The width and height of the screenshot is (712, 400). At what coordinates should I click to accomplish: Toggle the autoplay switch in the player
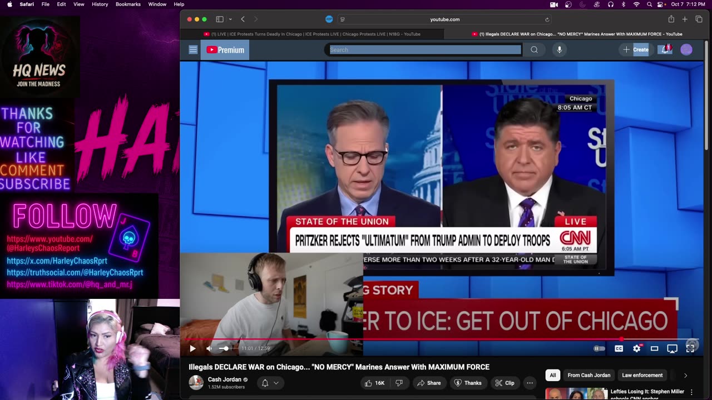click(x=599, y=348)
